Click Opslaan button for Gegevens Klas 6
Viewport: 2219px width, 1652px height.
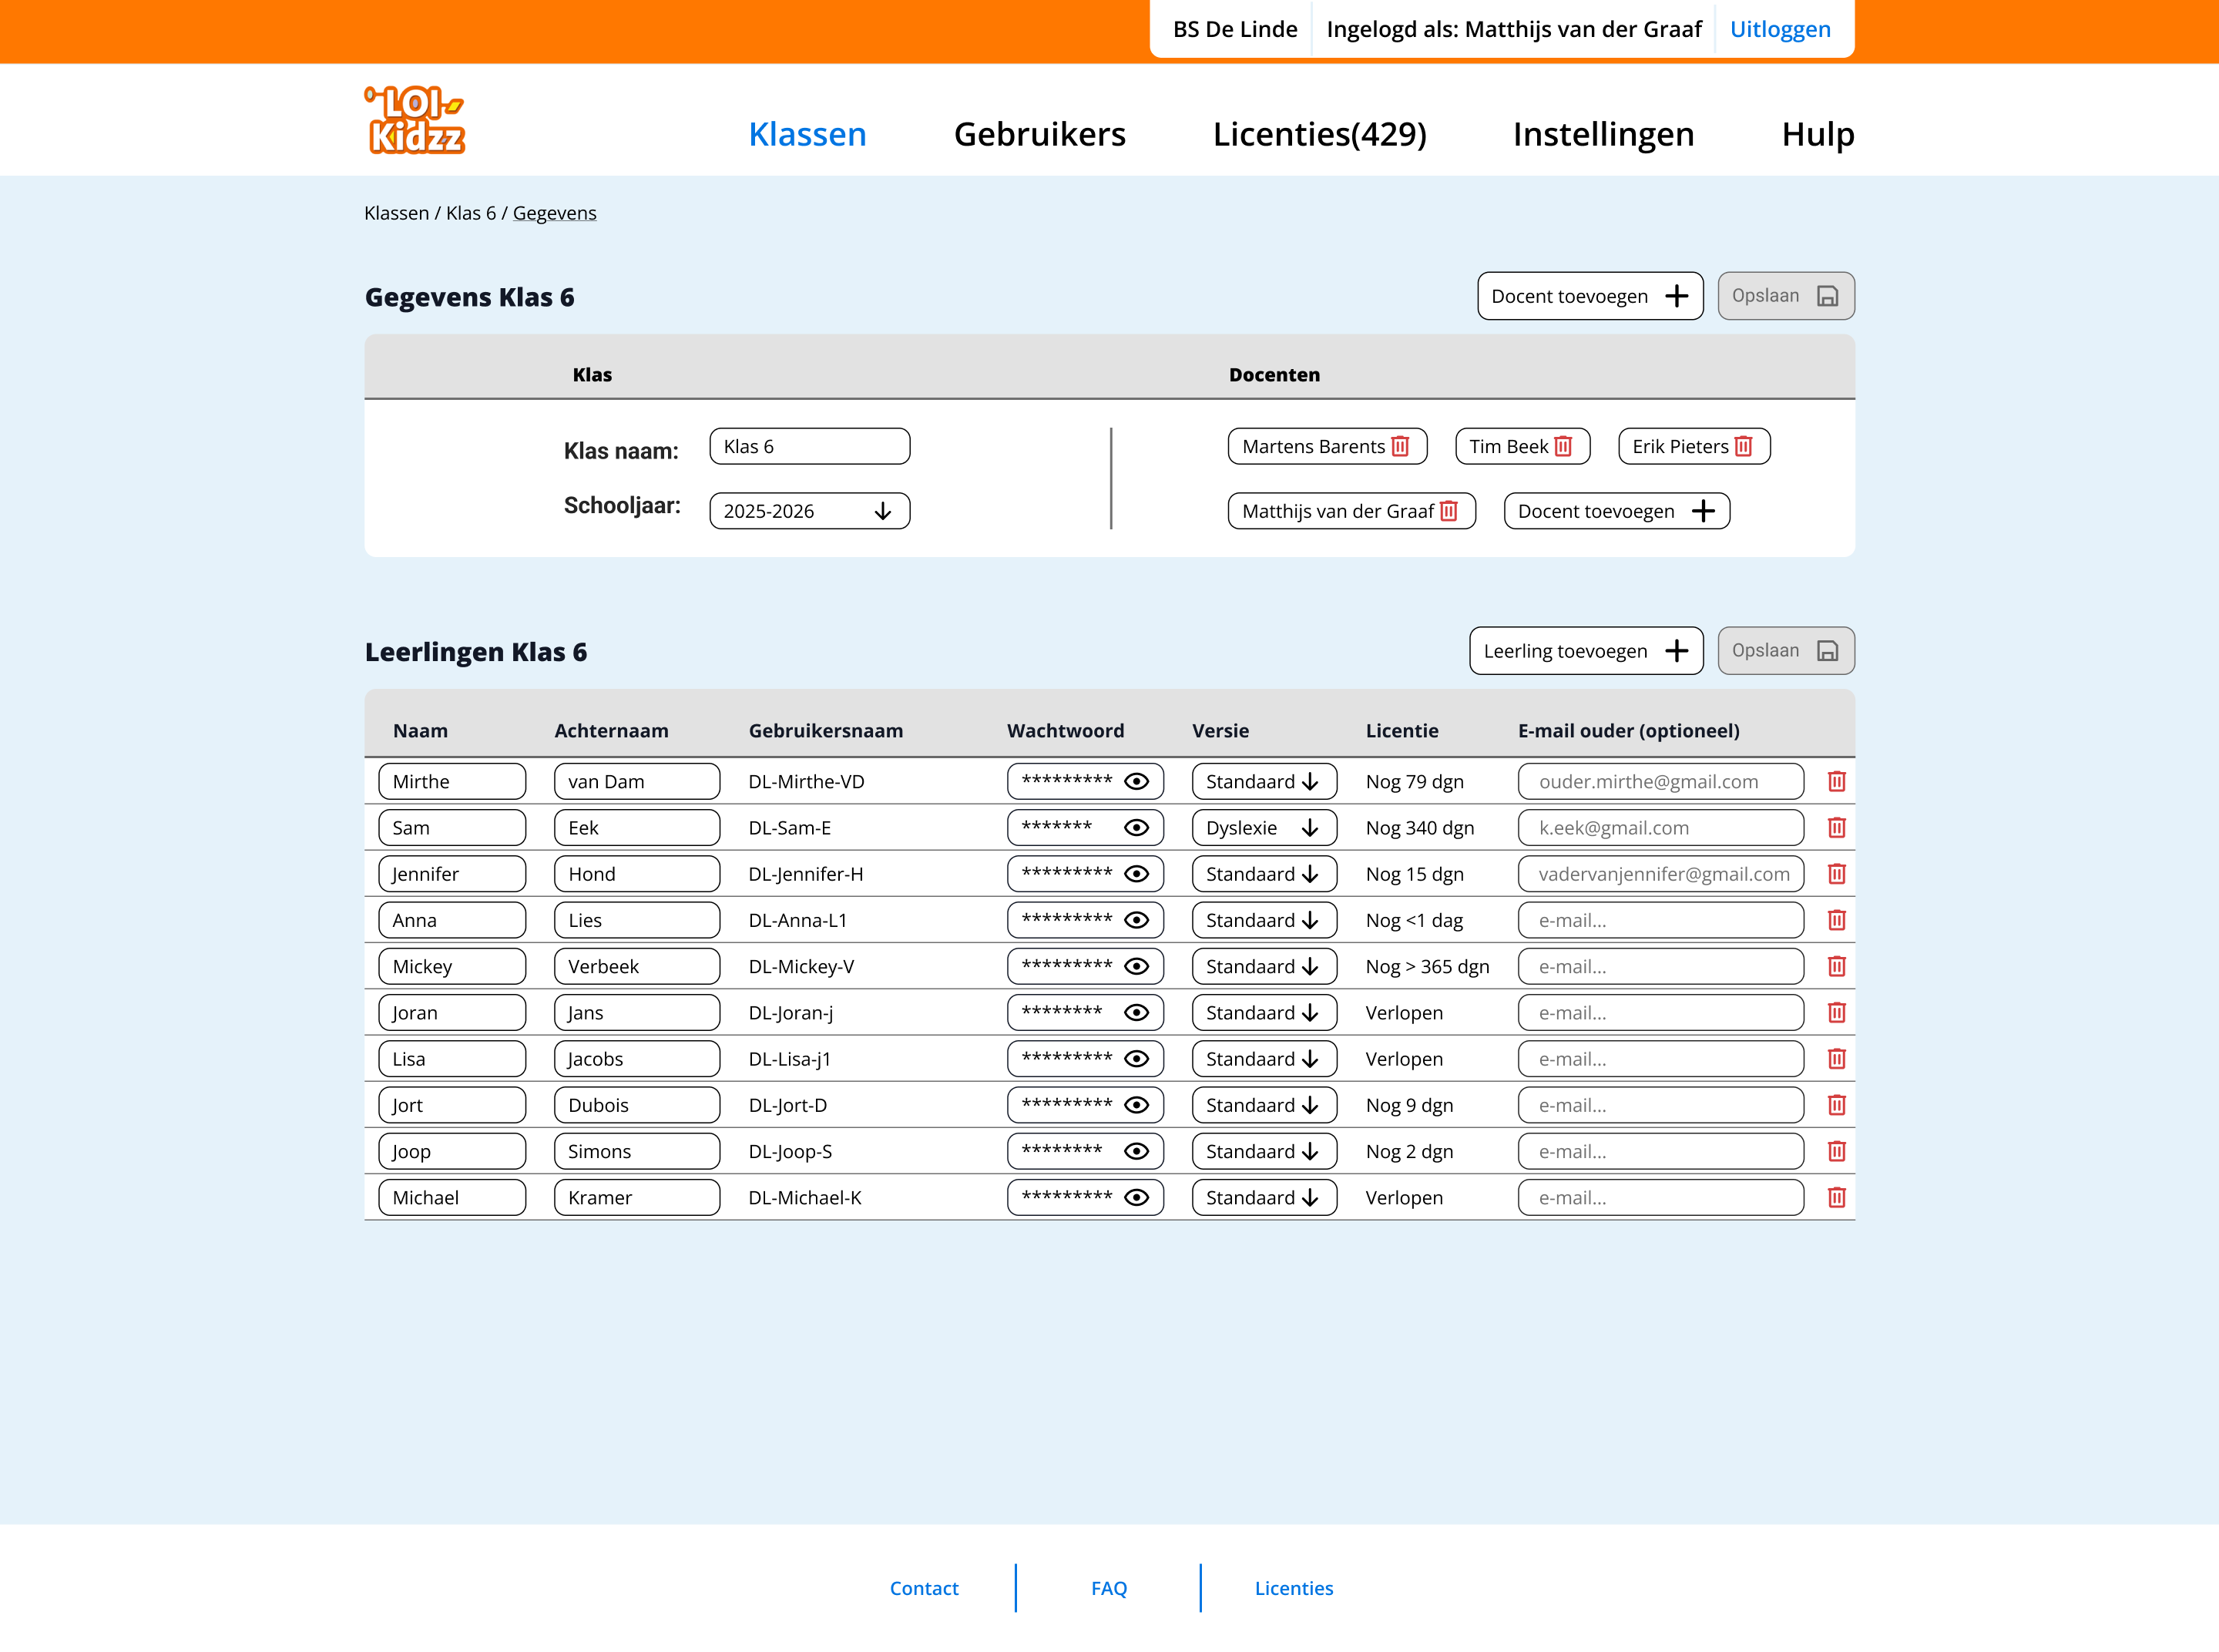(1786, 296)
